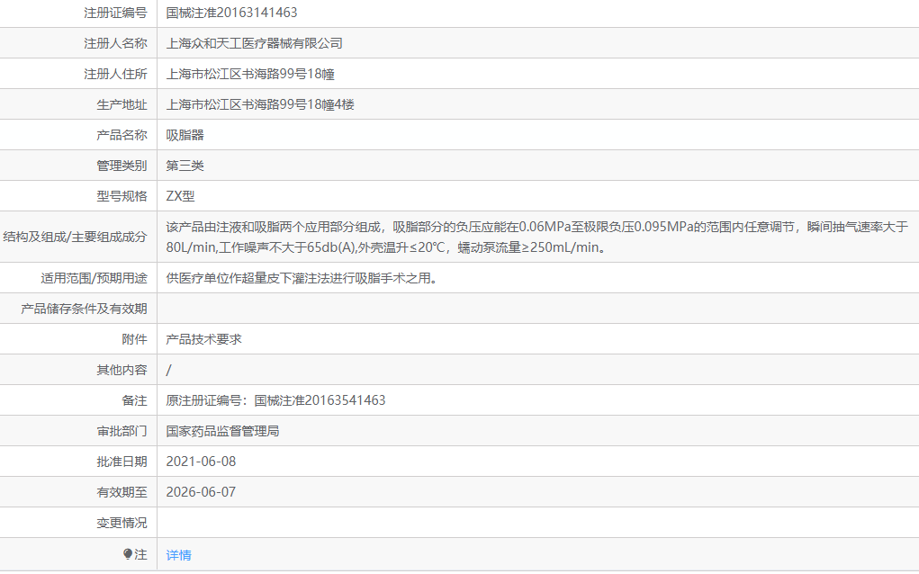This screenshot has height=574, width=919.
Task: Click the 生产地址 label
Action: pos(122,104)
